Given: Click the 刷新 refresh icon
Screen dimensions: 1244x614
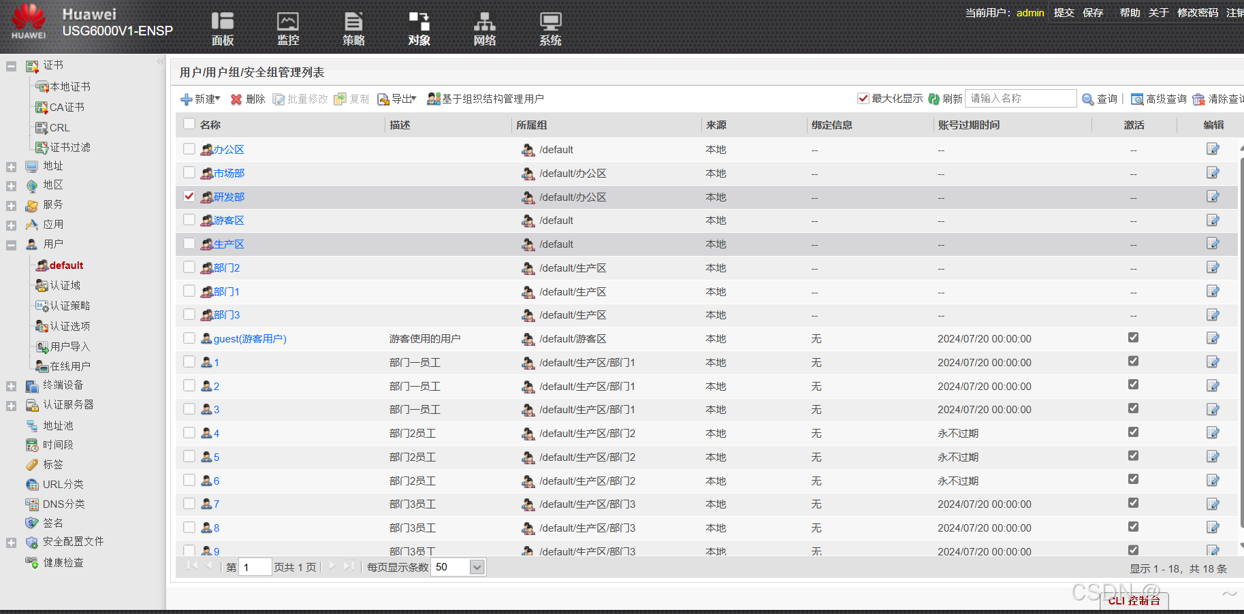Looking at the screenshot, I should pyautogui.click(x=934, y=99).
